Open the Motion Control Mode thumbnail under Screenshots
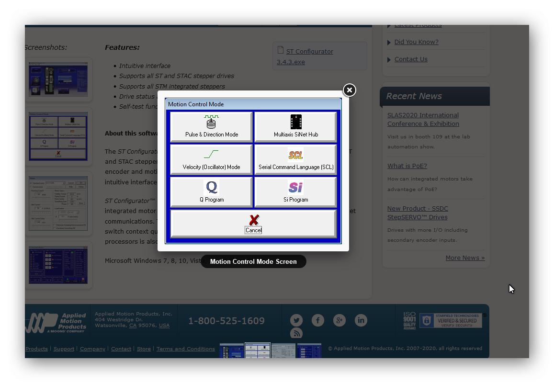Screen dimensions: 554x383 [x=58, y=136]
